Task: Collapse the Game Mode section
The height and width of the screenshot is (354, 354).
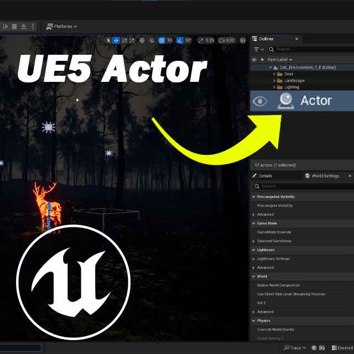Action: click(x=253, y=223)
